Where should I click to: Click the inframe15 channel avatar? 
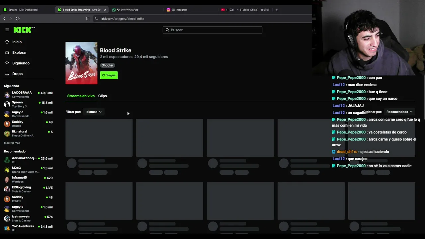click(7, 180)
